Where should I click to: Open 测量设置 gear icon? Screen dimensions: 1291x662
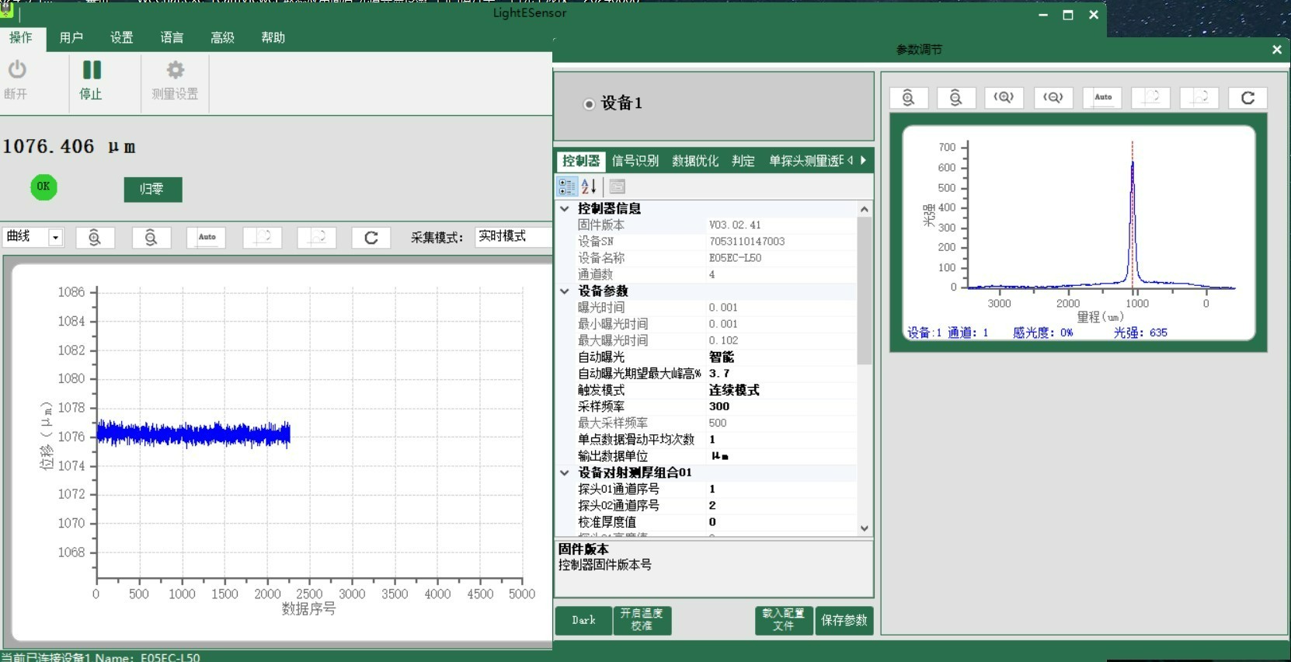(176, 71)
